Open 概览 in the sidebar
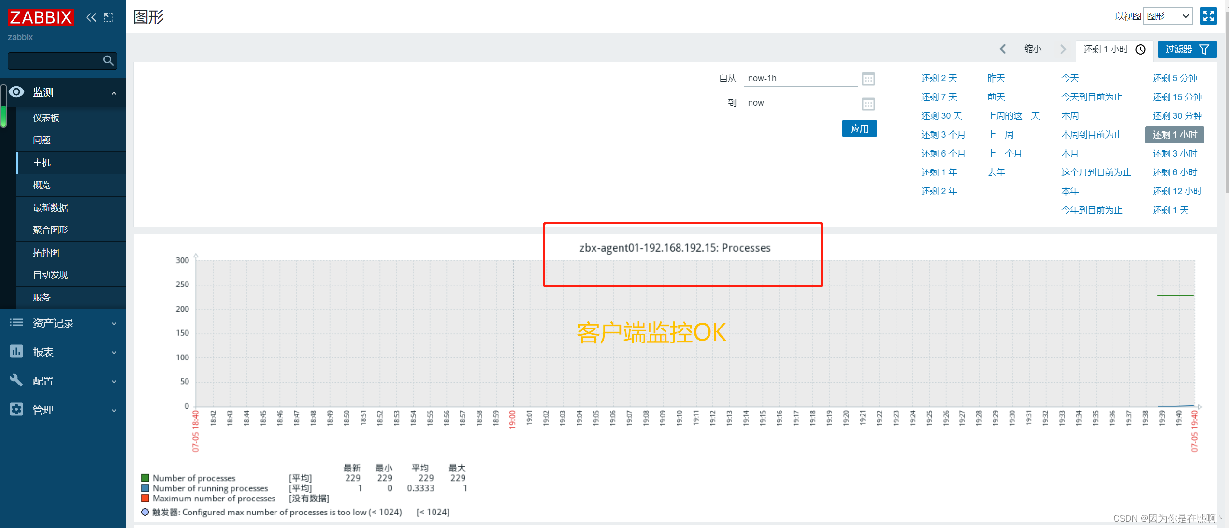Image resolution: width=1229 pixels, height=528 pixels. point(71,185)
